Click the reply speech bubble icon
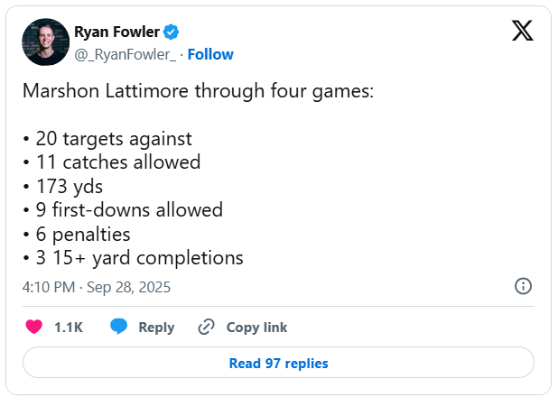The height and width of the screenshot is (397, 558). tap(118, 327)
